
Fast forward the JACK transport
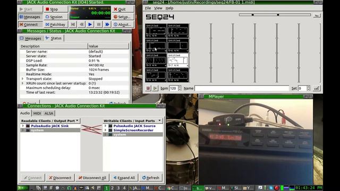(x=107, y=24)
